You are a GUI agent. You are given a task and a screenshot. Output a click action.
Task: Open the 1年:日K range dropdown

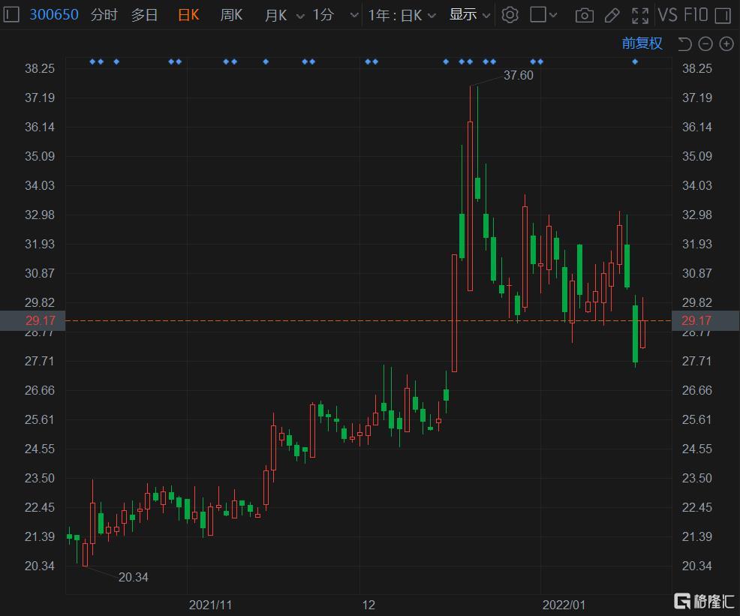402,15
